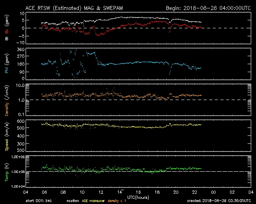Click the white Bt axis label
Viewport: 256px width, 204px height.
pyautogui.click(x=7, y=38)
